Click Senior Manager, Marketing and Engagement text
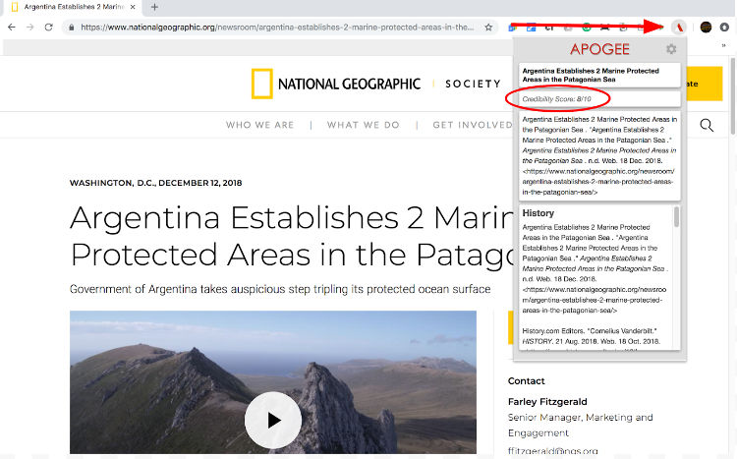 tap(580, 425)
